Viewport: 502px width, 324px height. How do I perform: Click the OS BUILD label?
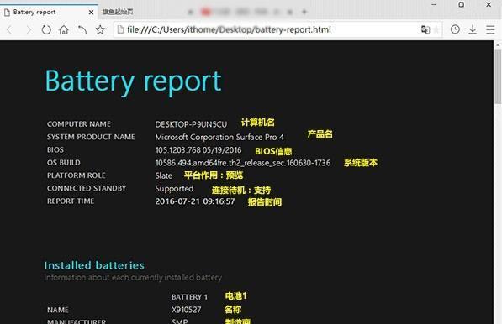click(63, 163)
